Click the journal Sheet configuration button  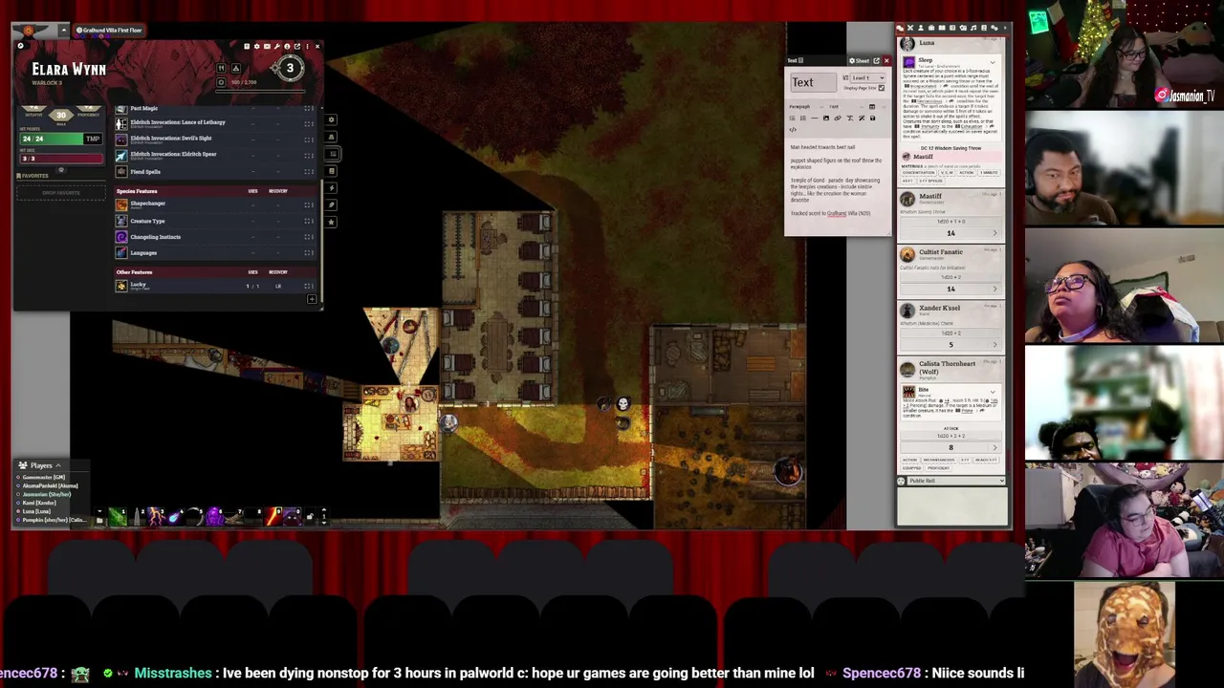pyautogui.click(x=860, y=61)
